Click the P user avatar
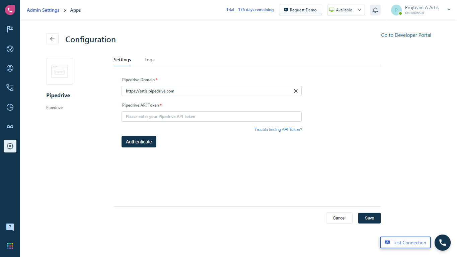457x257 pixels. point(396,10)
